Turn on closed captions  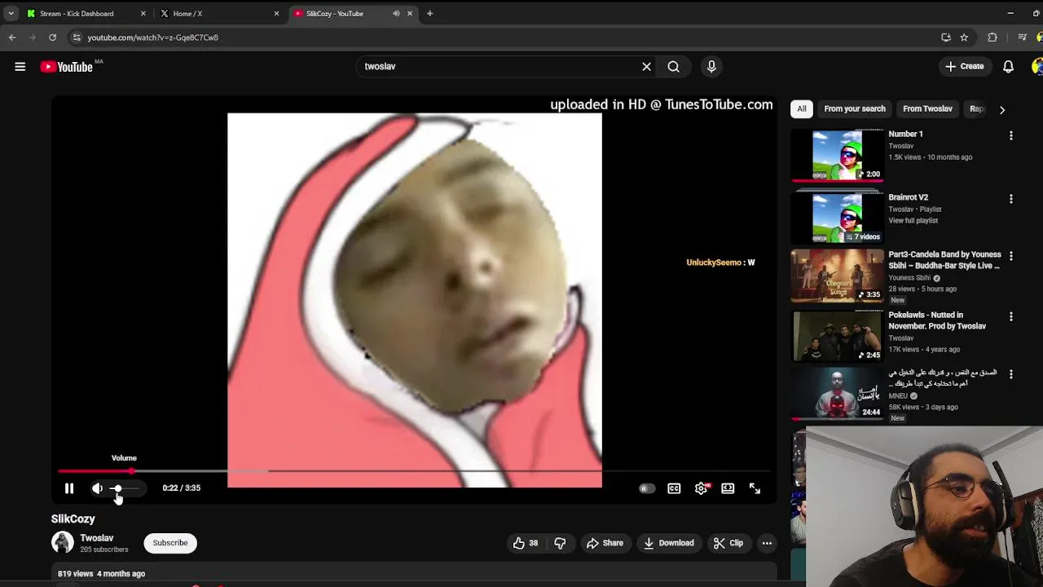(674, 488)
